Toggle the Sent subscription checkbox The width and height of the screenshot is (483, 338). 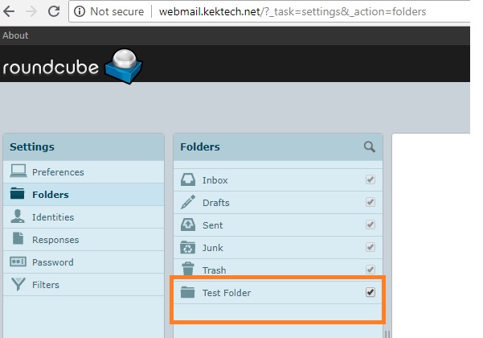tap(370, 225)
